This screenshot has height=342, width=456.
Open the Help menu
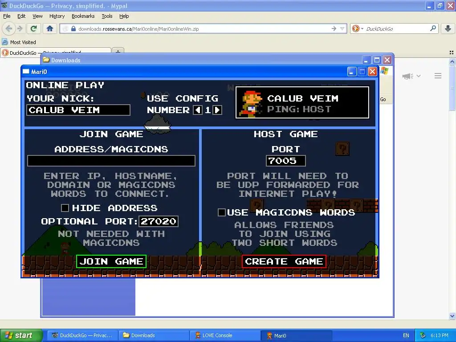tap(124, 16)
